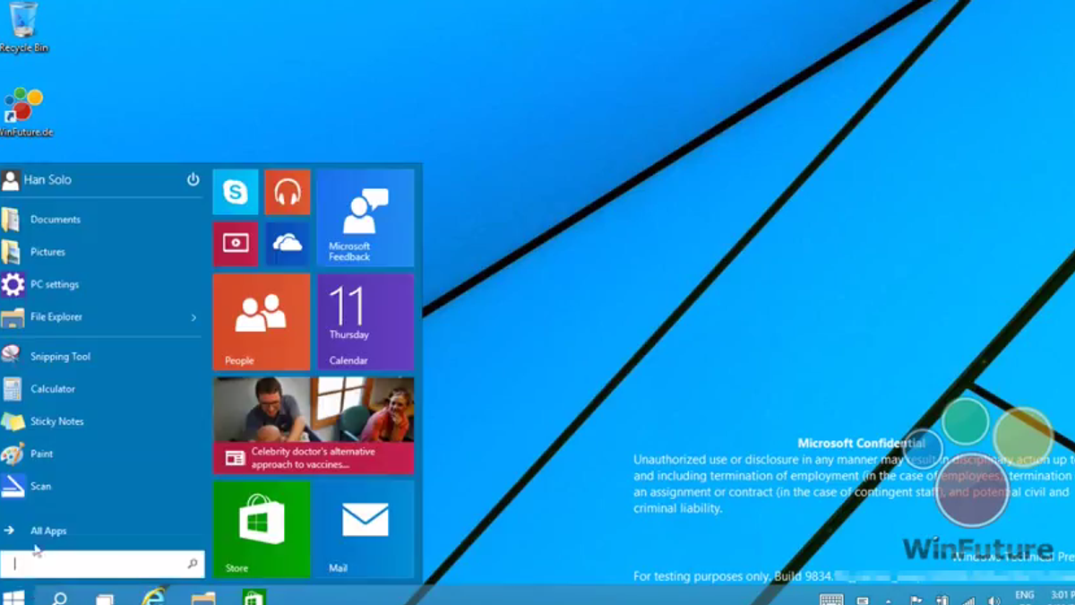The width and height of the screenshot is (1075, 605).
Task: Open the Microsoft Feedback tile
Action: (365, 218)
